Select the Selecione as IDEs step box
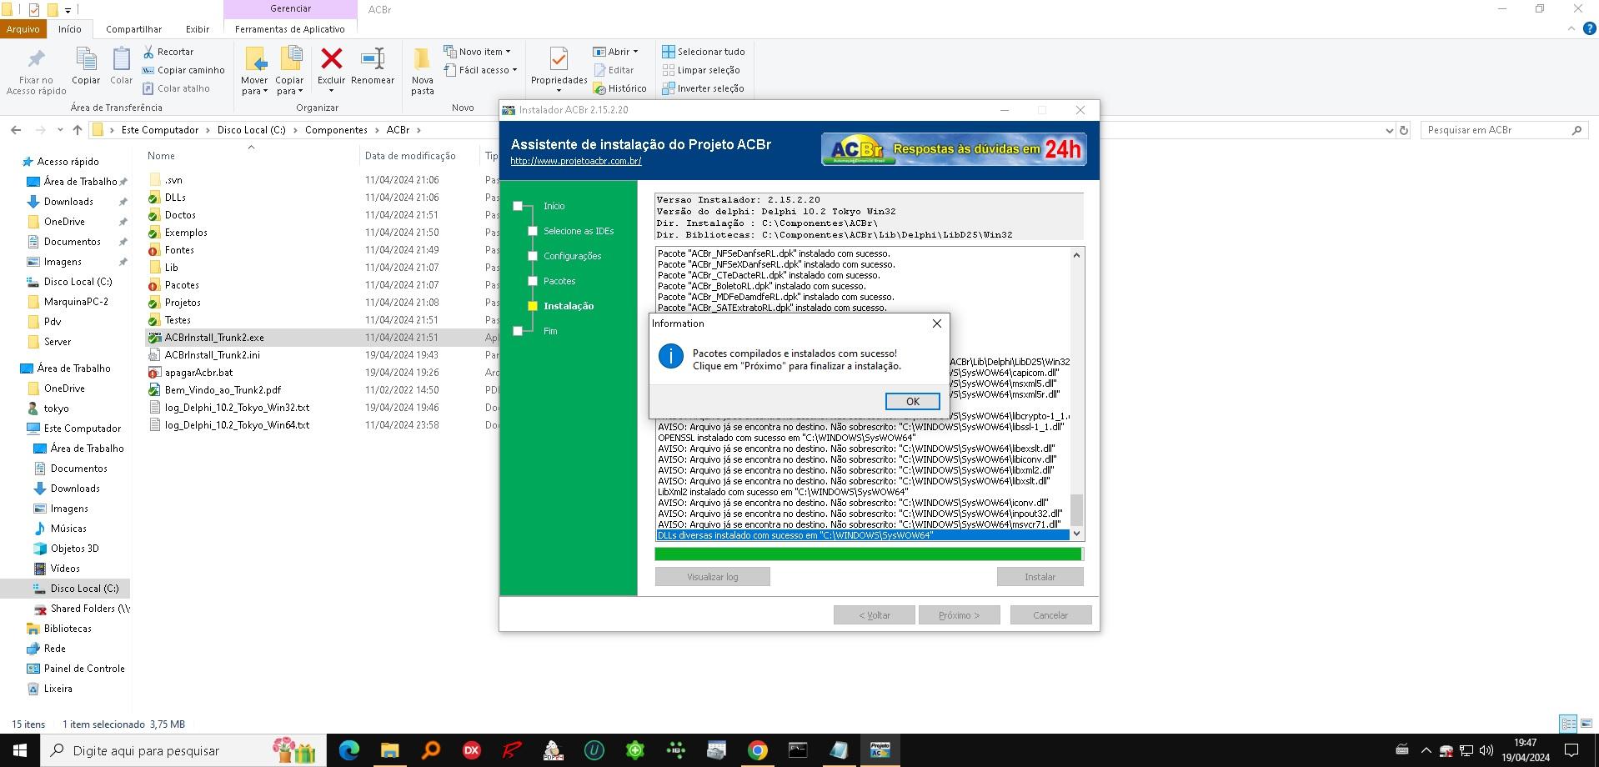Screen dimensions: 1599x767 533,231
